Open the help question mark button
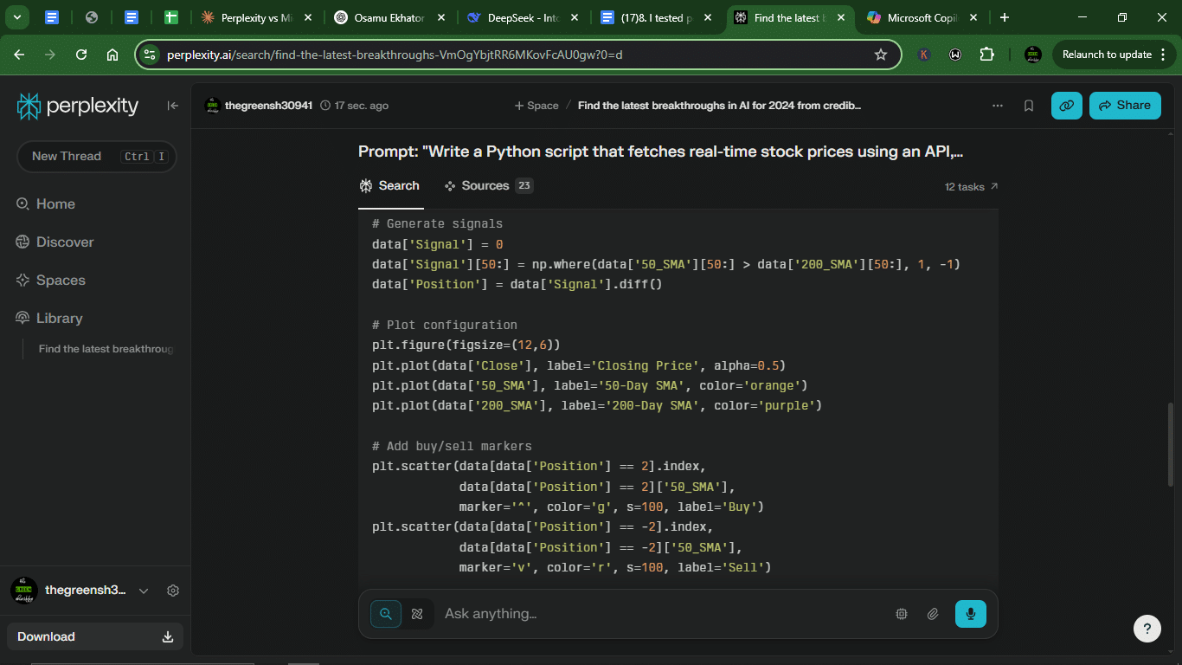1182x665 pixels. coord(1147,629)
